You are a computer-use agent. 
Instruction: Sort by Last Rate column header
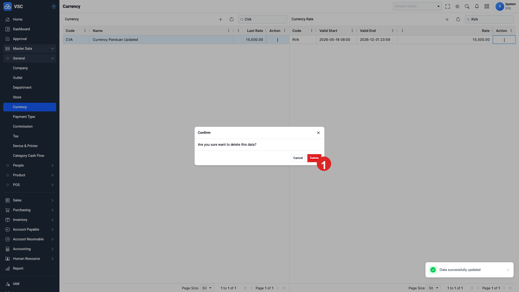coord(255,31)
